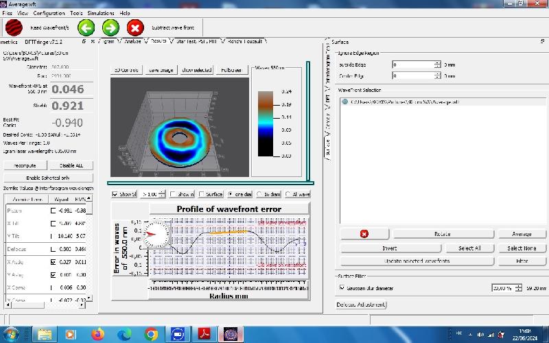Click the Rotate button
Image resolution: width=549 pixels, height=343 pixels.
coord(443,234)
